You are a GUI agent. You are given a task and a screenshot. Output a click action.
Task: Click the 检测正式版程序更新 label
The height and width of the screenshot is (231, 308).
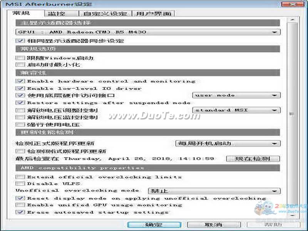[x=55, y=143]
